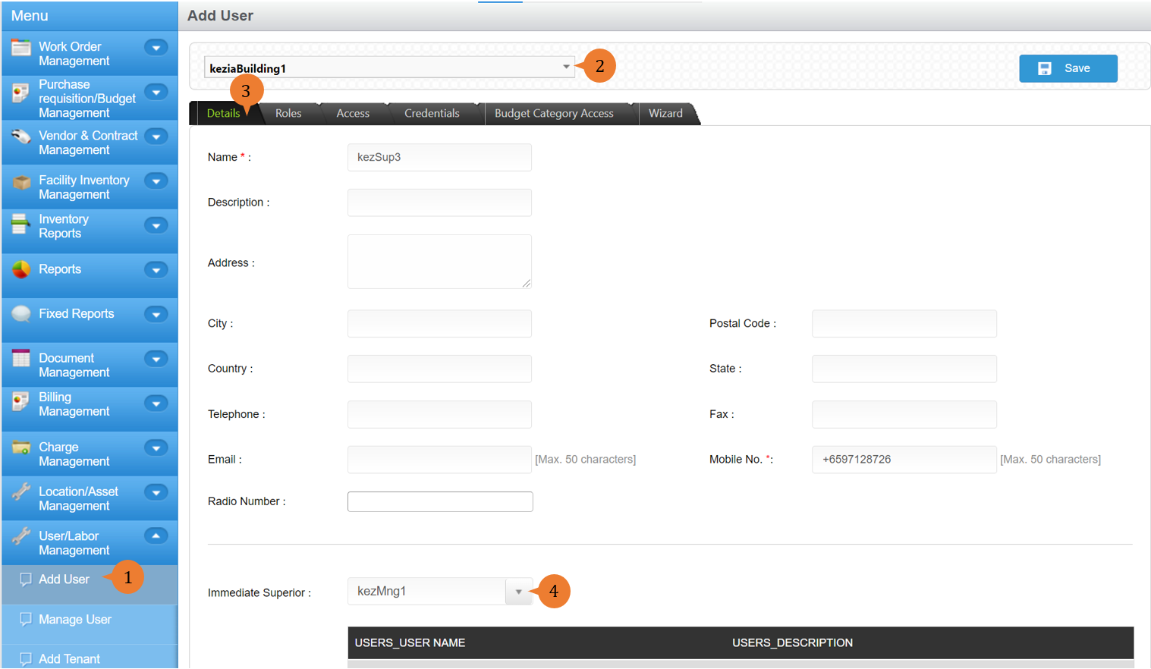Expand Charge Management menu arrow
Screen dimensions: 1151x669
point(156,448)
